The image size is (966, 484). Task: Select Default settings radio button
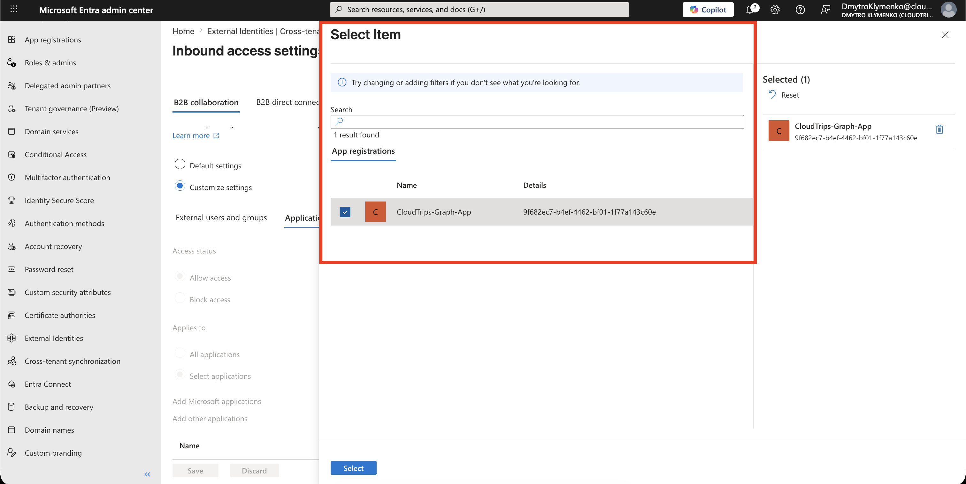point(180,164)
